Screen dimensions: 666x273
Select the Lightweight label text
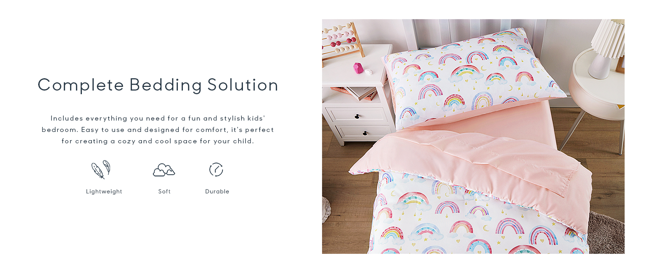104,192
